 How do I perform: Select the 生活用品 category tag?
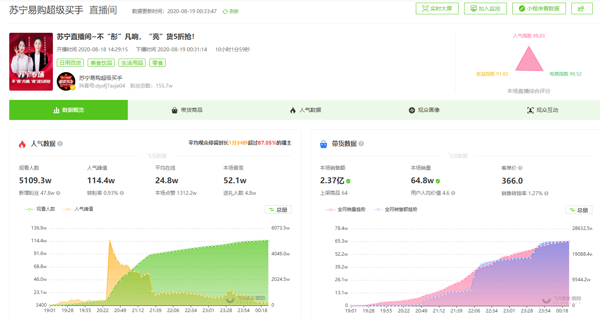132,63
